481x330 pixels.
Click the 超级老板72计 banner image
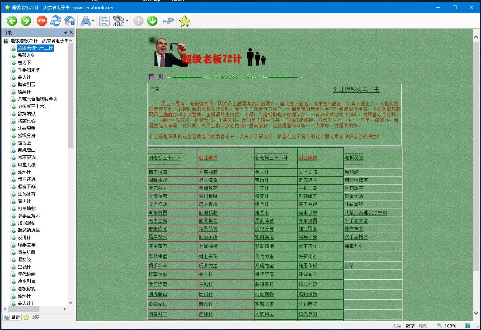click(207, 52)
